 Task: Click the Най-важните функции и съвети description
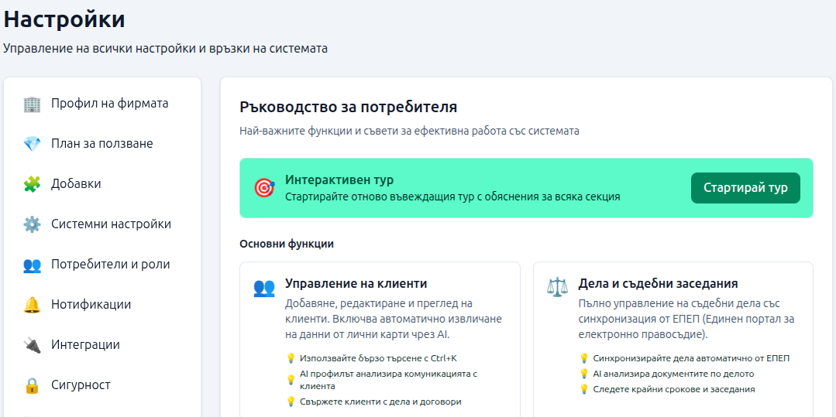pyautogui.click(x=409, y=131)
